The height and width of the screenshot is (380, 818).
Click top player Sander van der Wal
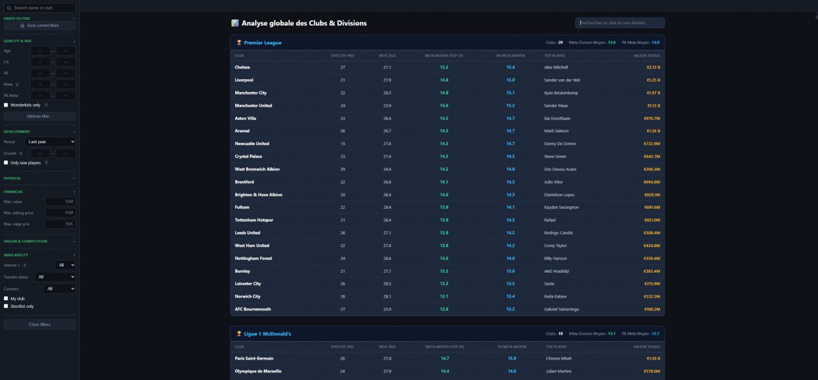562,80
